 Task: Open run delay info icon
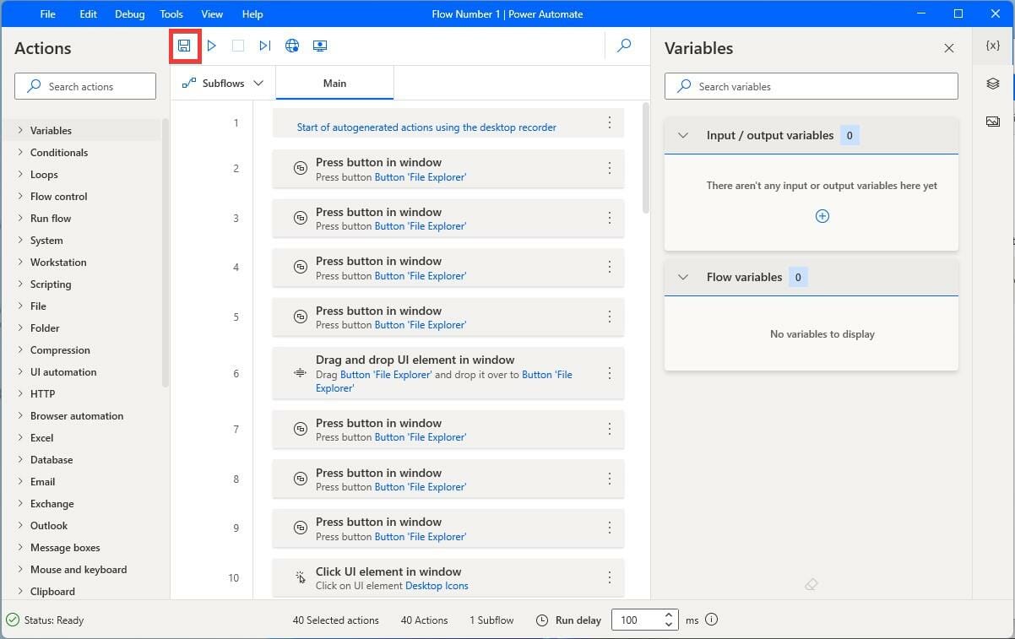coord(711,620)
